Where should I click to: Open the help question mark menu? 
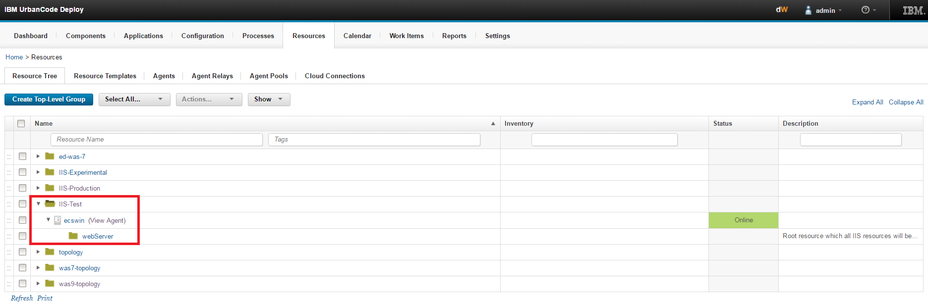(x=866, y=10)
